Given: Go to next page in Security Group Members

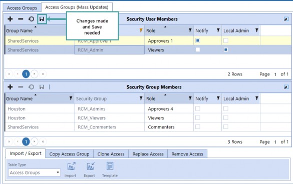Looking at the screenshot, I should (35, 142).
